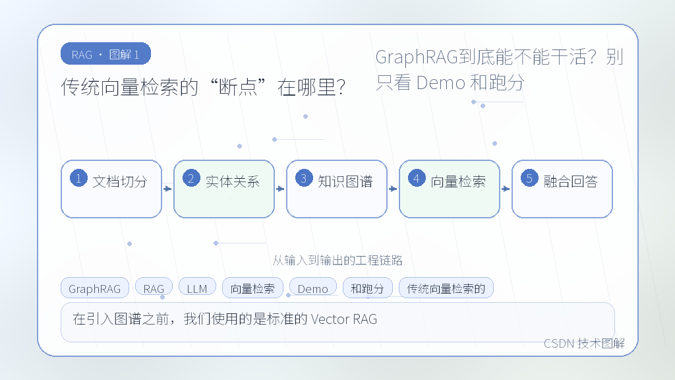Click the number 2 circle badge
Image resolution: width=675 pixels, height=380 pixels.
(x=191, y=178)
